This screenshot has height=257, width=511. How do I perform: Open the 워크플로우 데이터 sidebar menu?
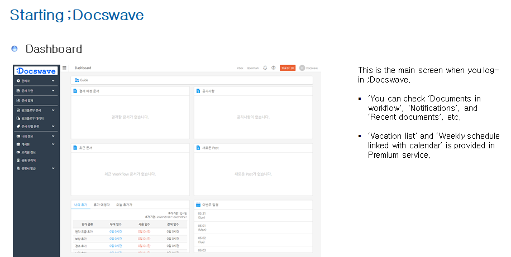click(36, 118)
